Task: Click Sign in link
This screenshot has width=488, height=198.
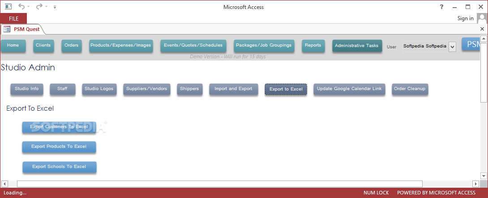Action: 465,18
